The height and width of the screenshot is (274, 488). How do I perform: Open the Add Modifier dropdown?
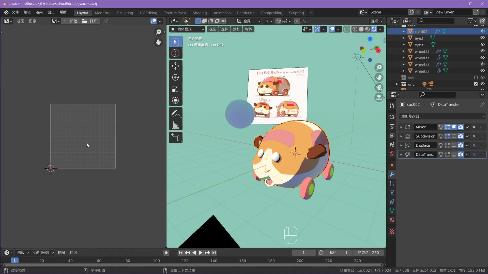point(442,116)
